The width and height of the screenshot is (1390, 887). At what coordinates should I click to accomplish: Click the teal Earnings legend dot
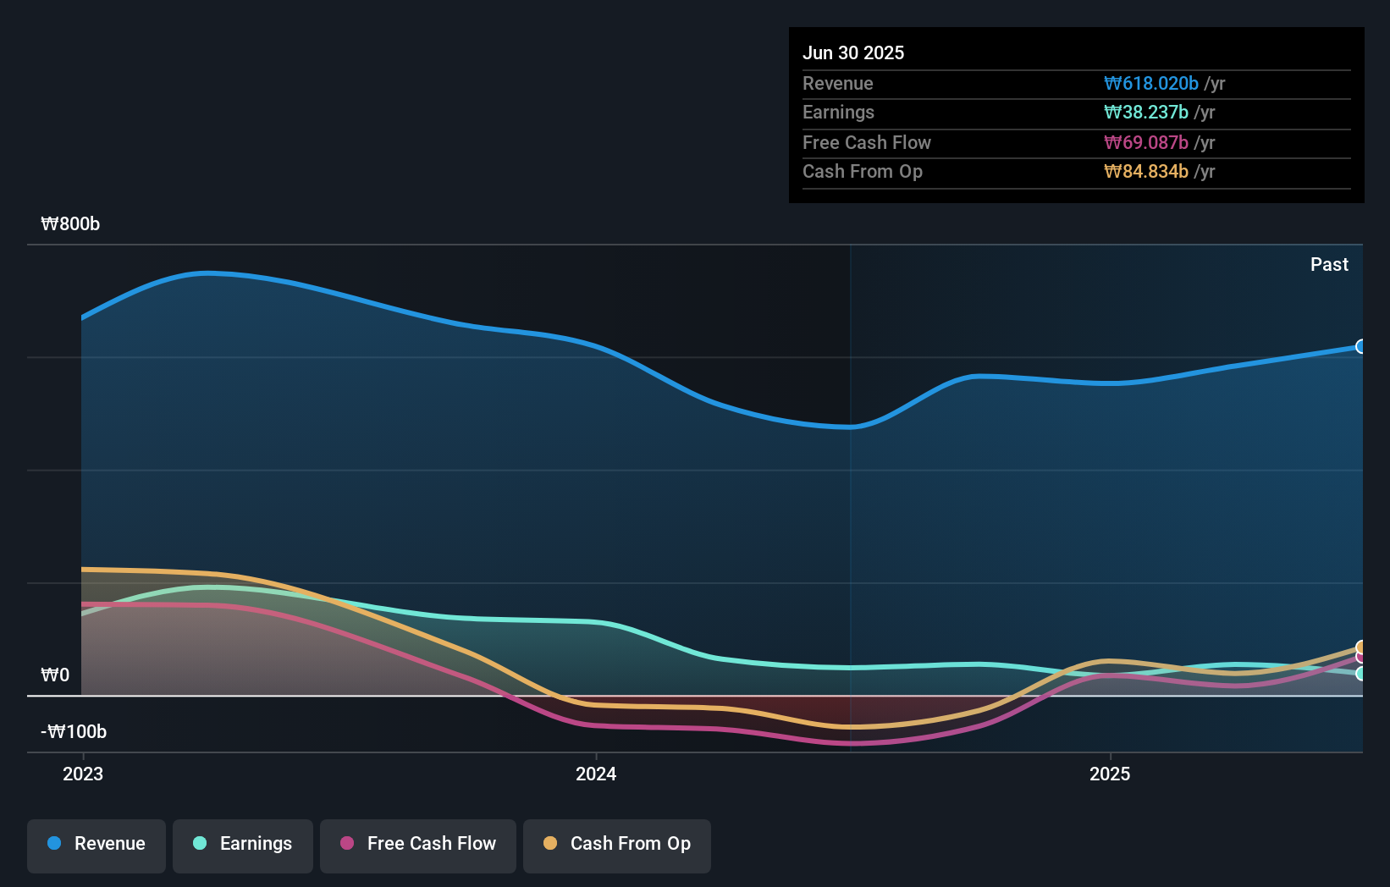[x=199, y=844]
